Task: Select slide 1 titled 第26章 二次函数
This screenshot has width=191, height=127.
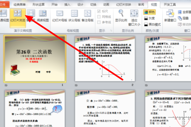Action: click(35, 59)
